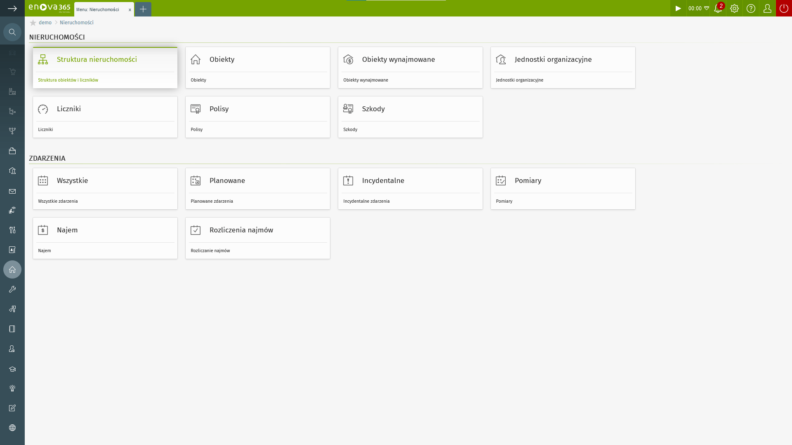Open the help question mark icon
The image size is (792, 445).
[751, 8]
